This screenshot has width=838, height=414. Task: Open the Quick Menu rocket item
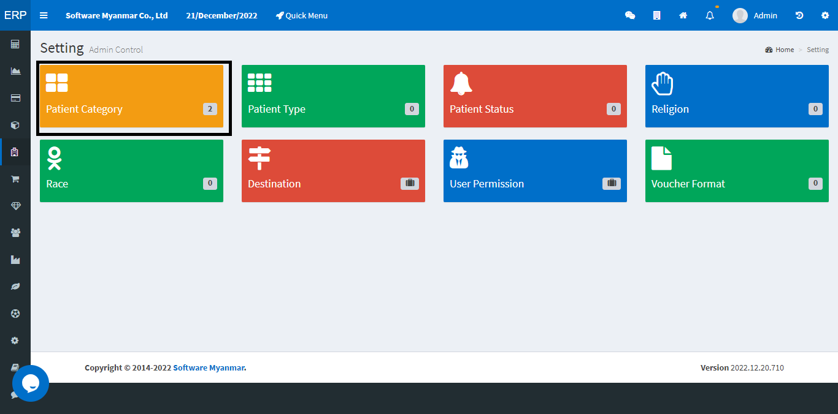[x=302, y=15]
